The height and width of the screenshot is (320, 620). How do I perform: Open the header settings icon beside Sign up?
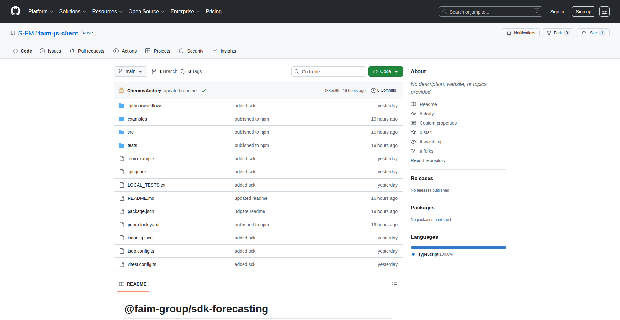[604, 12]
